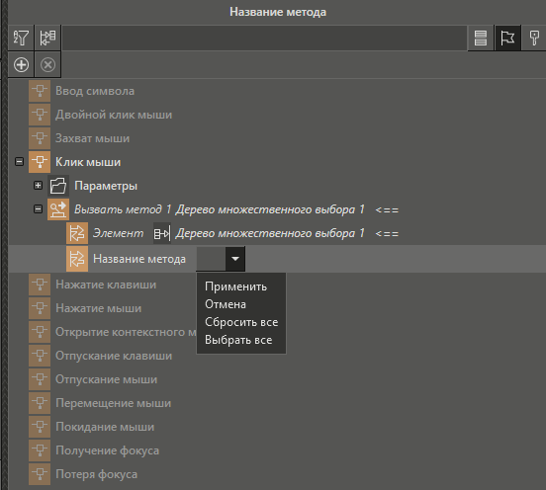Choose Отмена from the popup menu
This screenshot has height=490, width=546.
click(x=226, y=304)
